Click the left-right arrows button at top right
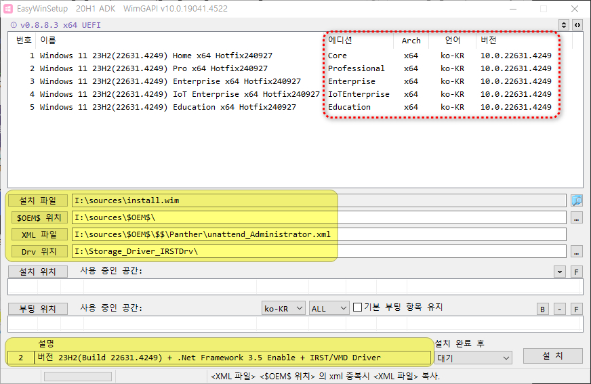 [x=577, y=25]
